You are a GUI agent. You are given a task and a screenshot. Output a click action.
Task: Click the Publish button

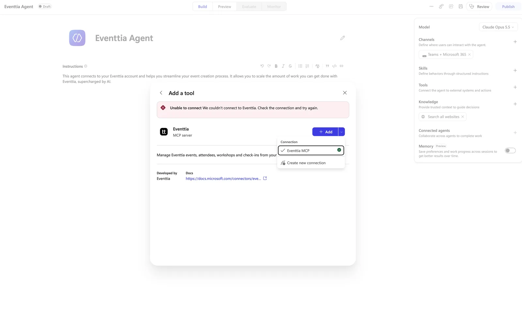[508, 7]
